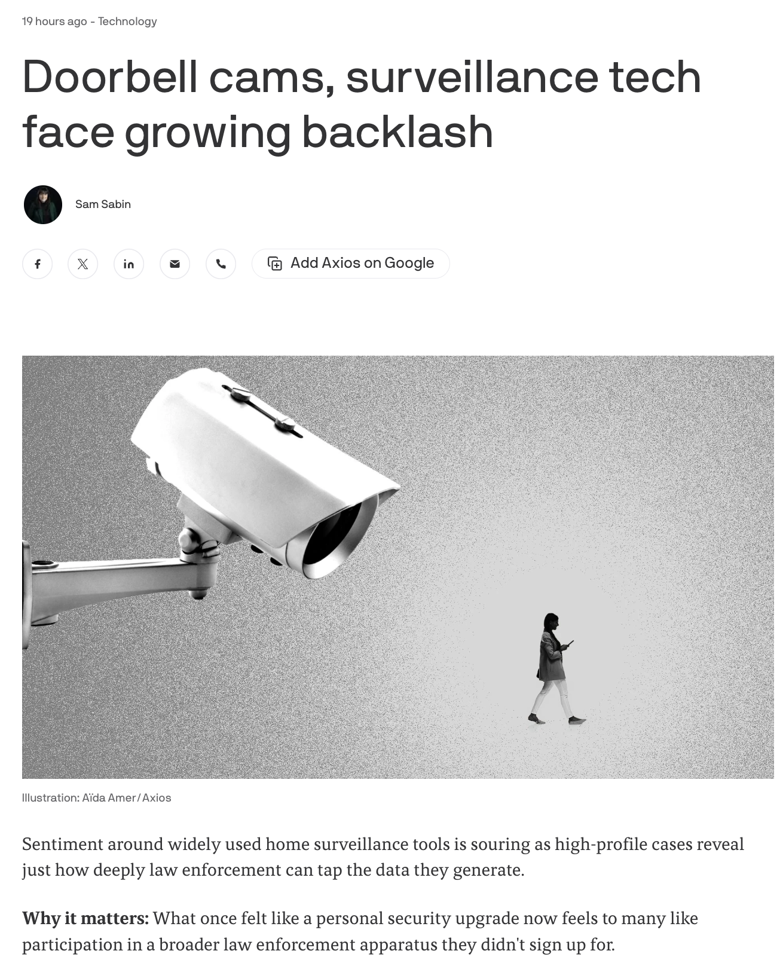The width and height of the screenshot is (783, 960).
Task: Open the Technology section link
Action: pyautogui.click(x=127, y=22)
